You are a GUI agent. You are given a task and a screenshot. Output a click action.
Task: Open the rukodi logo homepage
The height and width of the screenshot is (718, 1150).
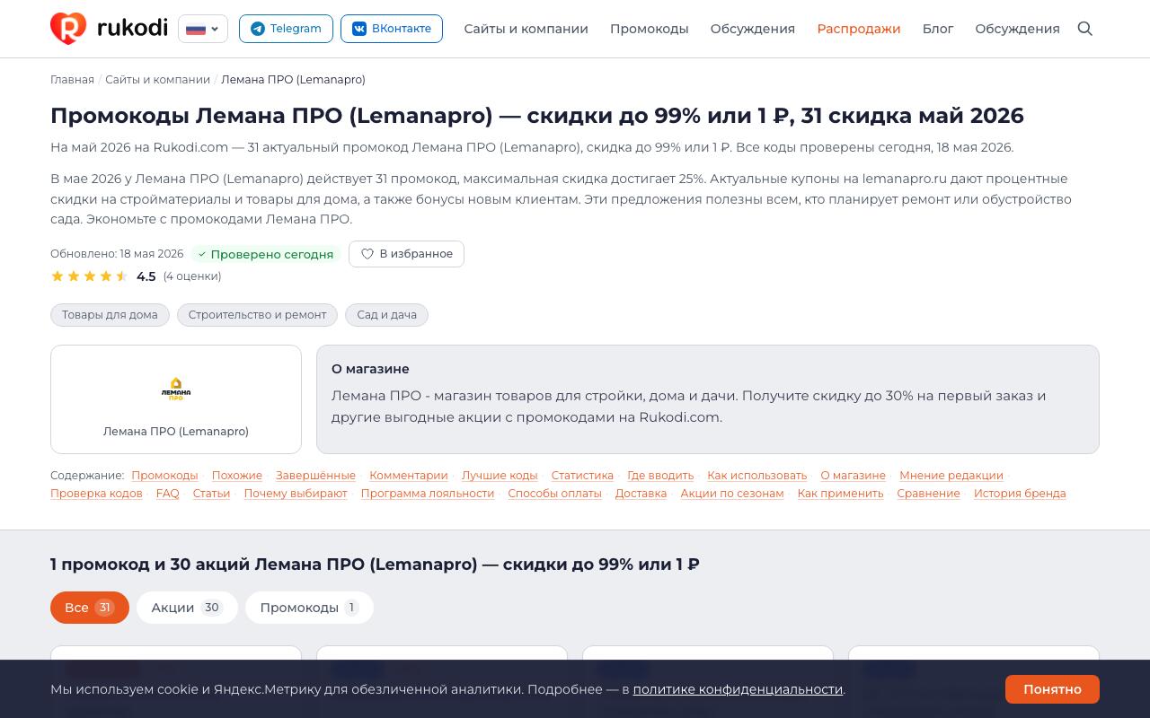tap(109, 29)
